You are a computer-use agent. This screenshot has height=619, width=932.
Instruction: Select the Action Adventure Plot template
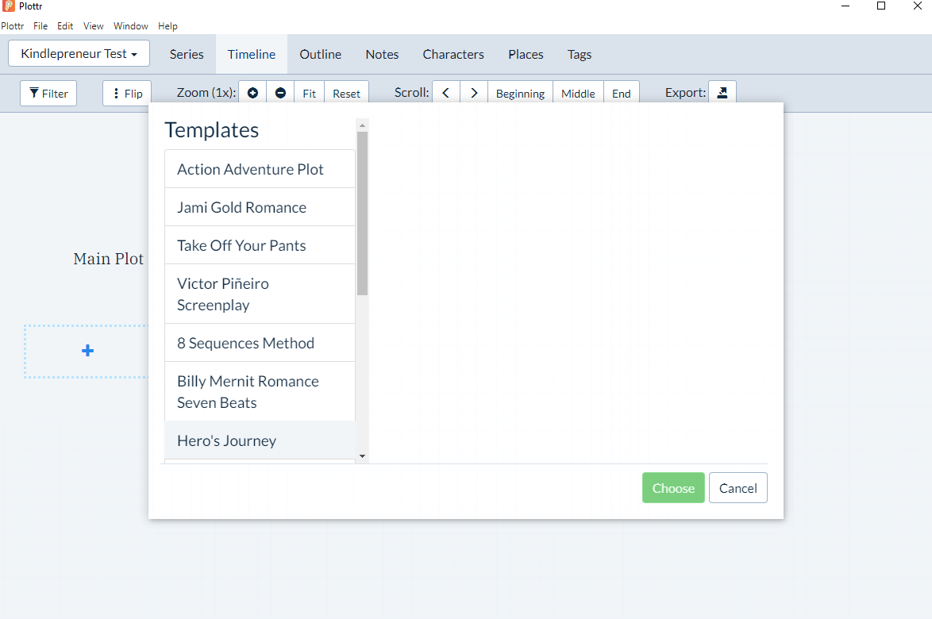[x=250, y=168]
